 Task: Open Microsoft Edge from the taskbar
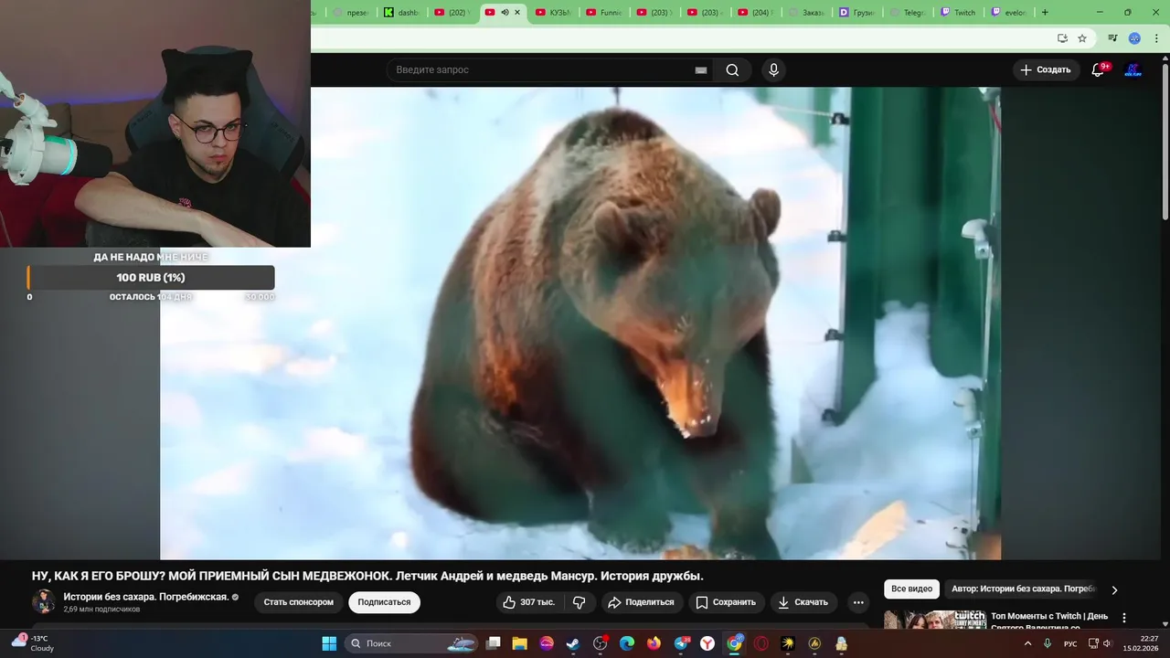pyautogui.click(x=626, y=643)
